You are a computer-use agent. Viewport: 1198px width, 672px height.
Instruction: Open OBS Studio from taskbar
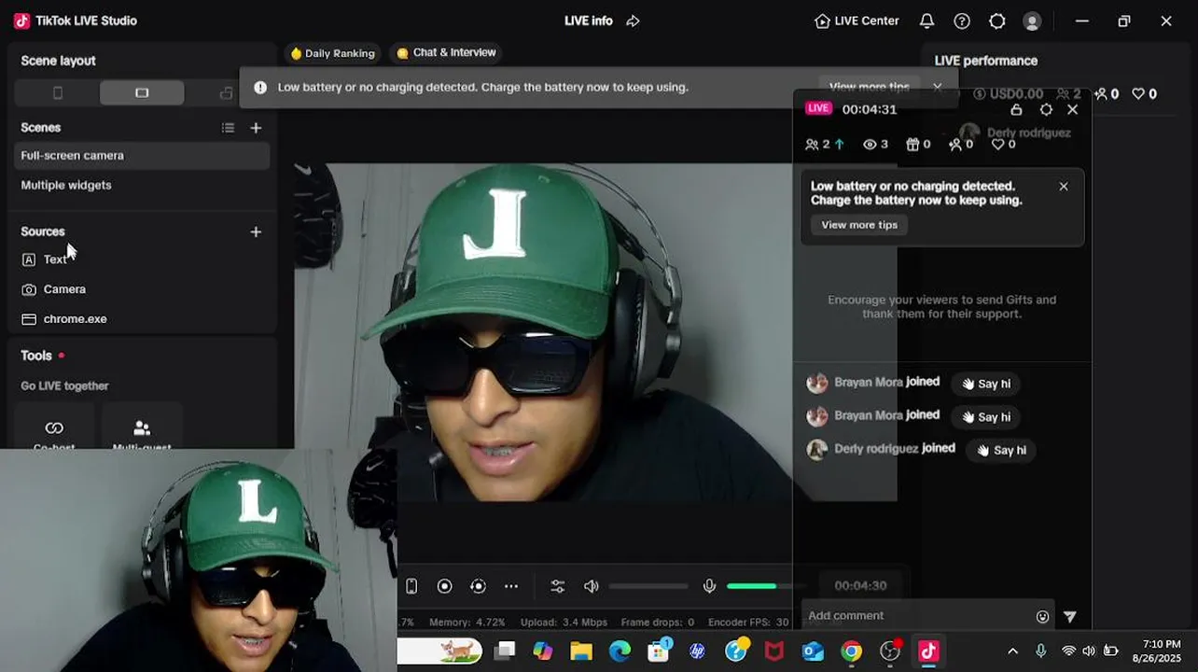click(x=890, y=651)
